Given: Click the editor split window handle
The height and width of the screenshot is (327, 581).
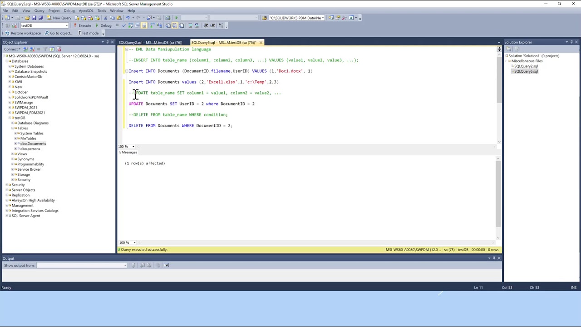Looking at the screenshot, I should point(499,49).
